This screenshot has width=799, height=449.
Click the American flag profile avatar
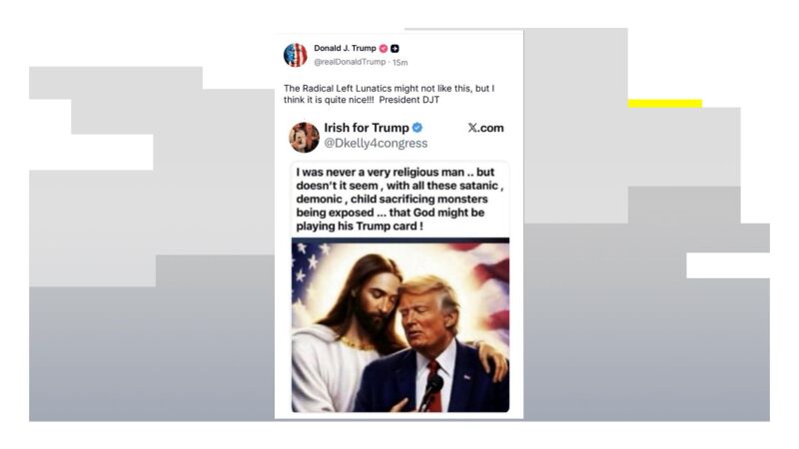point(295,55)
